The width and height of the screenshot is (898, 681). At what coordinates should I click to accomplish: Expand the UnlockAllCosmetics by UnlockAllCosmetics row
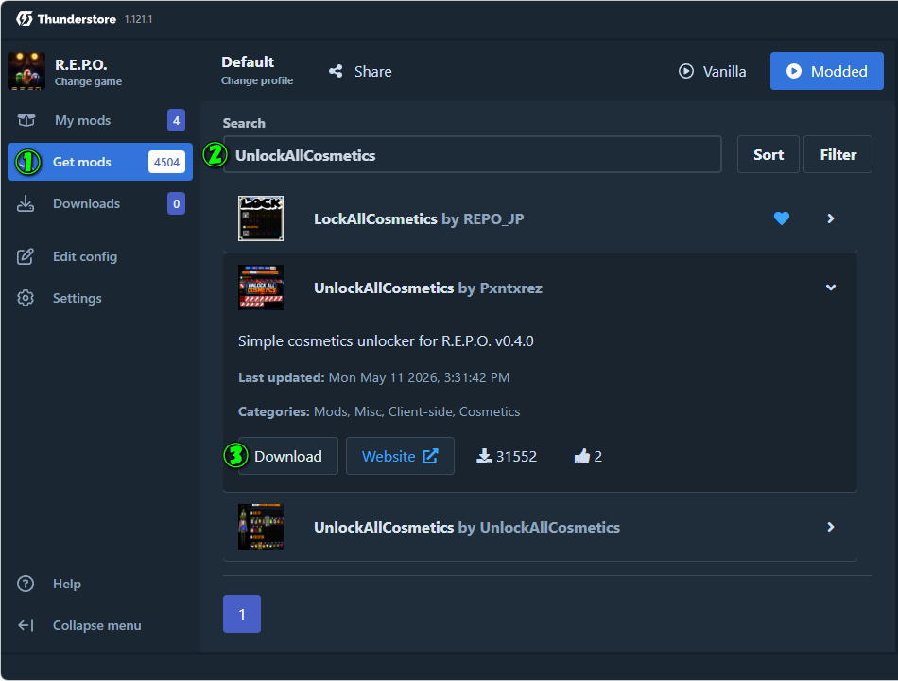tap(831, 527)
